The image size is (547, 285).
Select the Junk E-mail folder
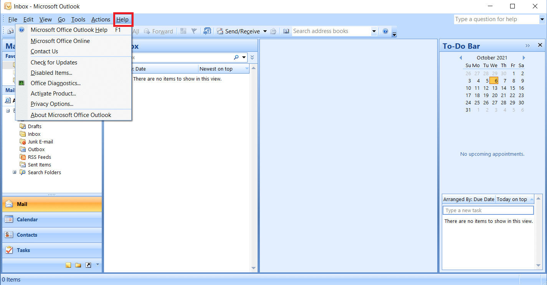[x=40, y=142]
